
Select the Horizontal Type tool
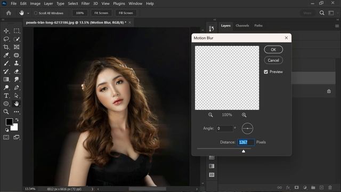tap(6, 95)
